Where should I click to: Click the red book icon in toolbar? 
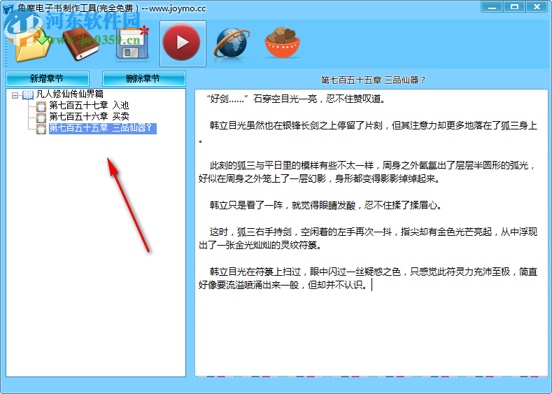click(81, 44)
